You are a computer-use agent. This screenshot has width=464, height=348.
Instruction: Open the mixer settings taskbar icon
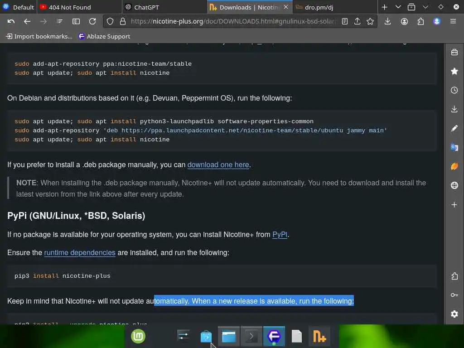[184, 337]
